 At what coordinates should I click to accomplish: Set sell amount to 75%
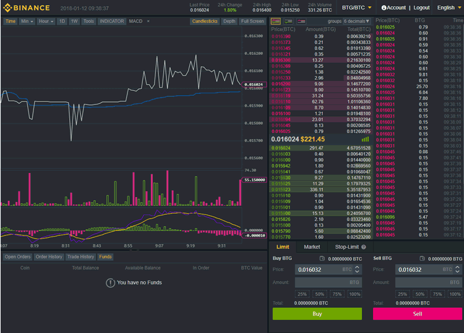(437, 294)
